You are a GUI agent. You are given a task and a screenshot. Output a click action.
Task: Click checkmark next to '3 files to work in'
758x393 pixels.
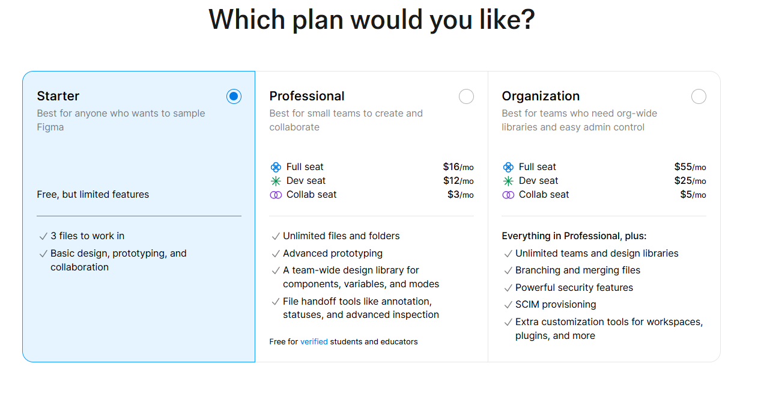tap(43, 236)
